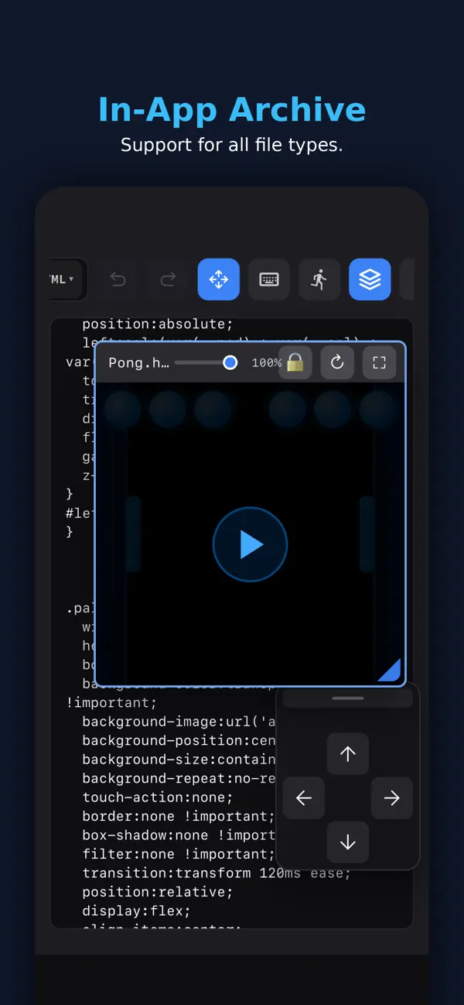Click the 'background-image:url(' line
The width and height of the screenshot is (464, 1005).
coord(179,722)
